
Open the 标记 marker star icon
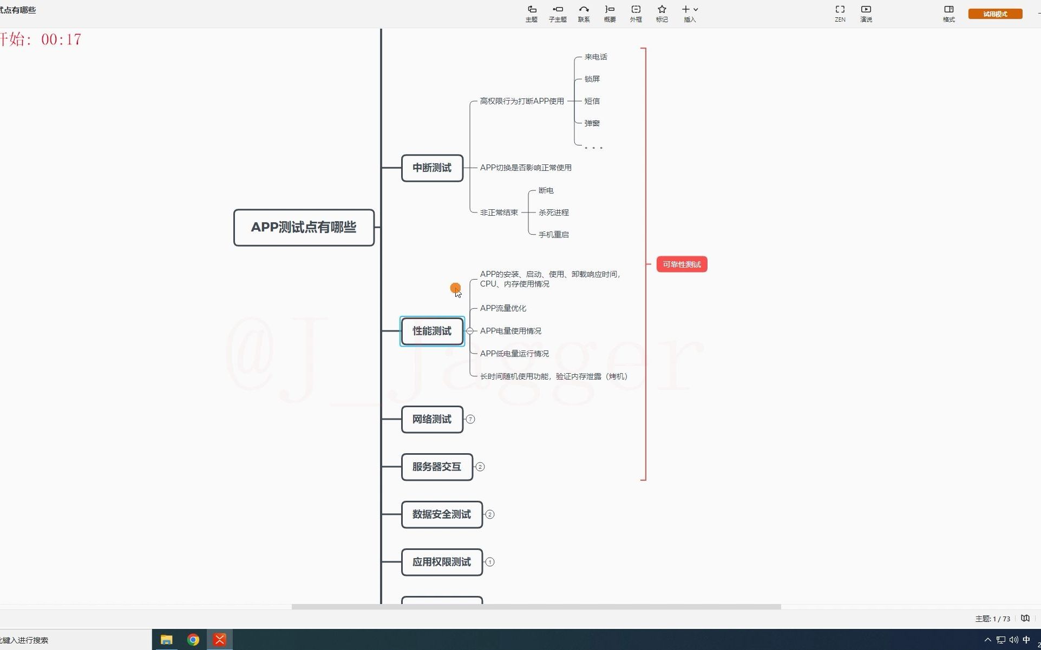coord(662,14)
